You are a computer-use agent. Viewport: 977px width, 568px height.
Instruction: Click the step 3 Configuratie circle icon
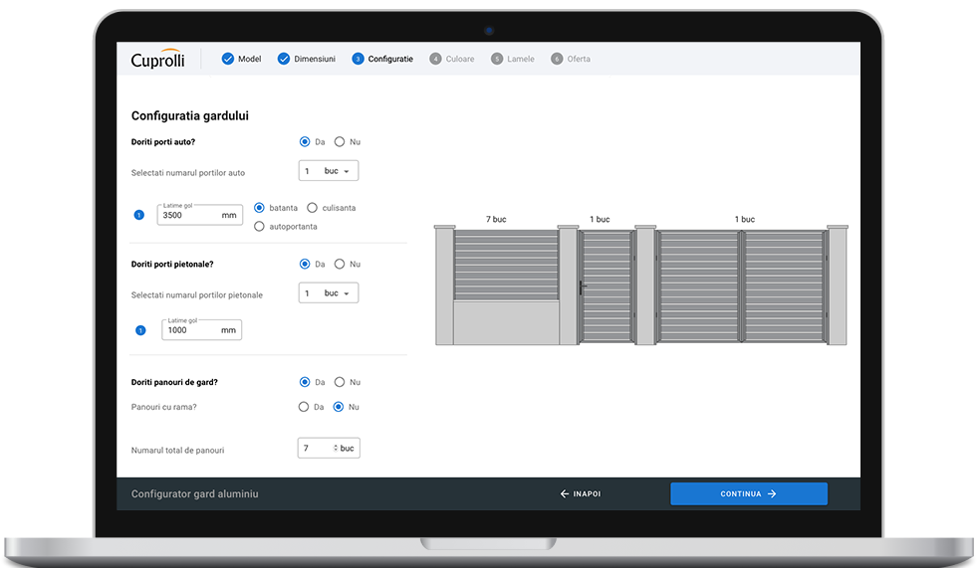[x=358, y=59]
